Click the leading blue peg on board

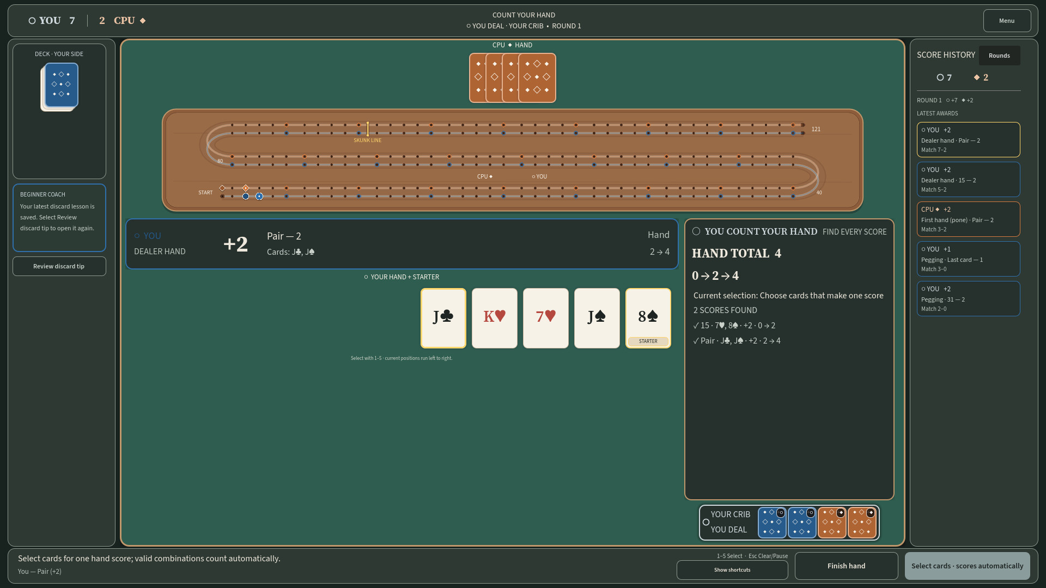(259, 197)
